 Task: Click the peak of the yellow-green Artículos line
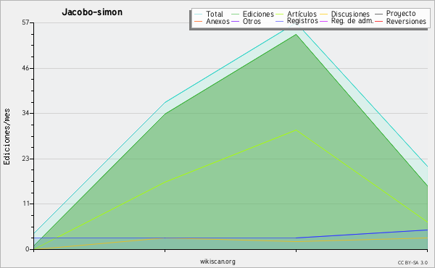(296, 130)
